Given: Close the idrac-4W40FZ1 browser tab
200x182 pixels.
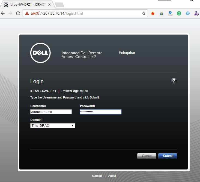Looking at the screenshot, I should point(49,5).
